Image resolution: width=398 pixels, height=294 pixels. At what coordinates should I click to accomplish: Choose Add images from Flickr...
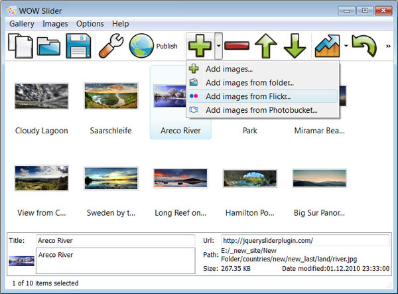click(263, 96)
